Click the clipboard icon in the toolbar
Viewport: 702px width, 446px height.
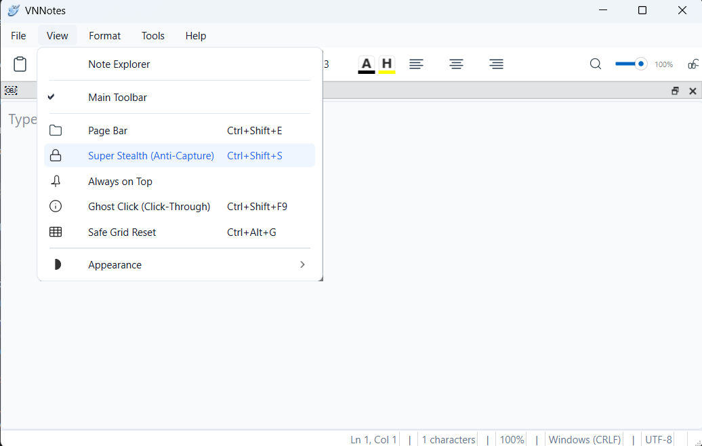tap(20, 64)
